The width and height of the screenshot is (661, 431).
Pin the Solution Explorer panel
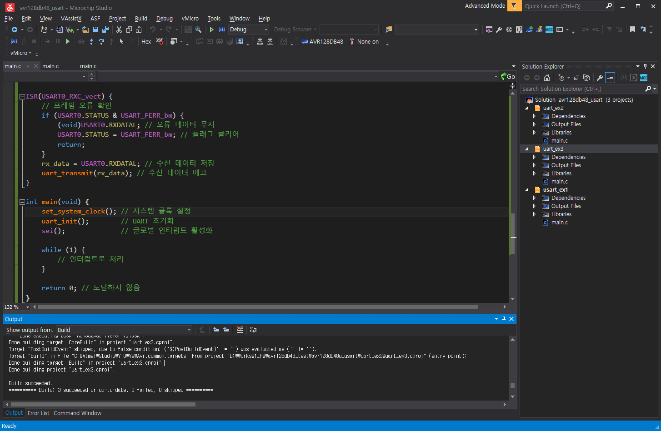point(645,66)
